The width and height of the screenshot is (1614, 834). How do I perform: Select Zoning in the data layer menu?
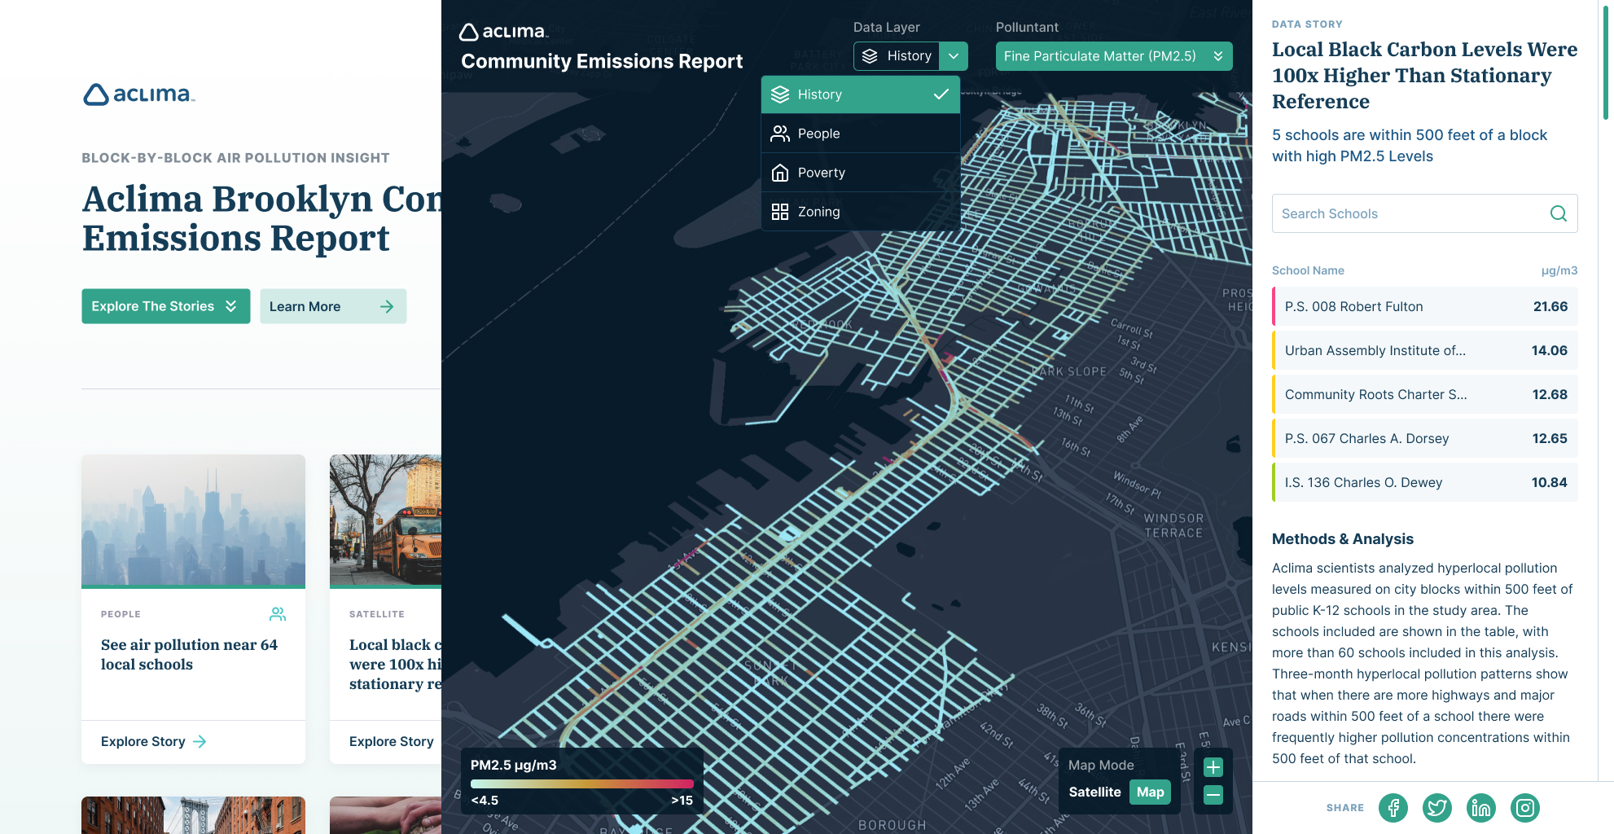pos(861,212)
